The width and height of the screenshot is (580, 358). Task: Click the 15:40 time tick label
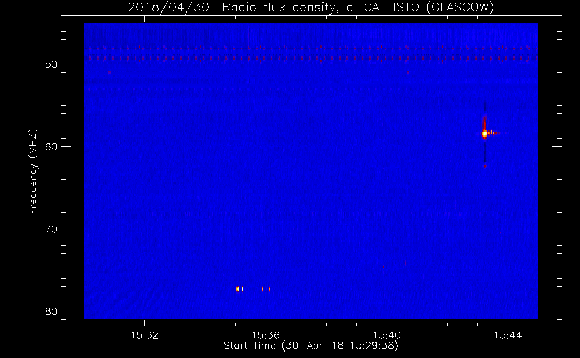point(387,335)
